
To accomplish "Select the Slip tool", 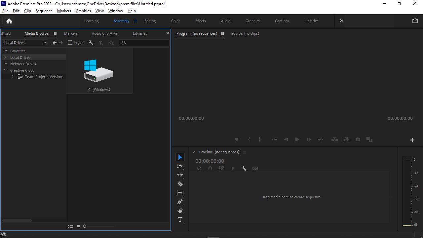I will tap(180, 193).
